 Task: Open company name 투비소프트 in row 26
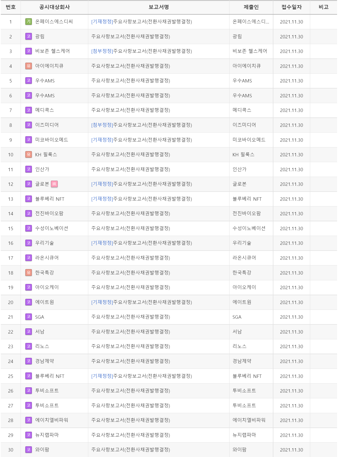47,391
